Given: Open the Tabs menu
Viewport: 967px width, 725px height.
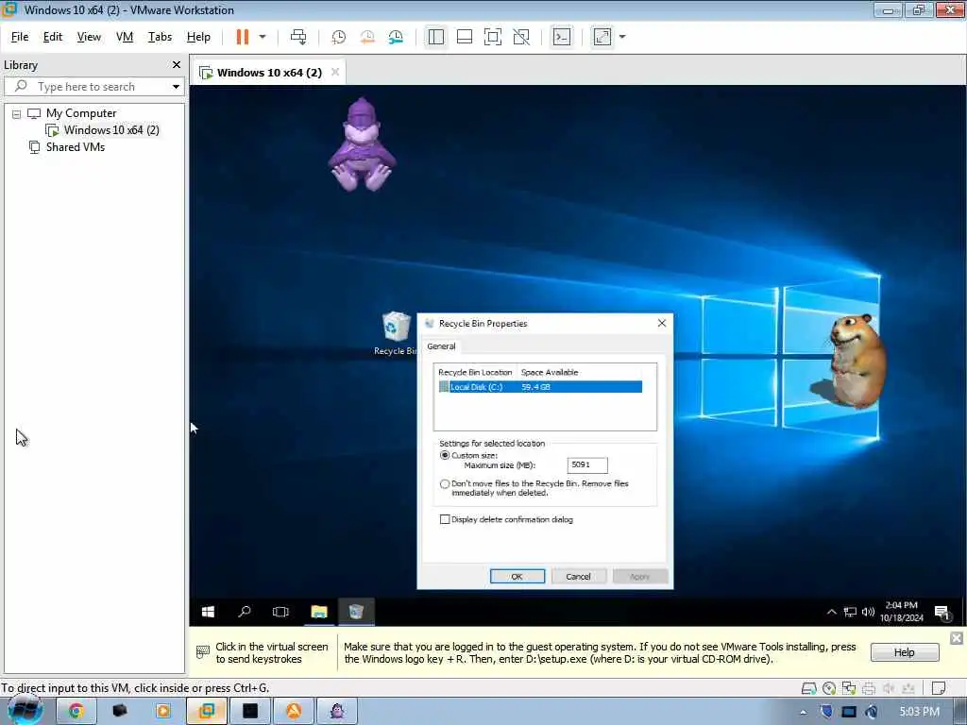Looking at the screenshot, I should (160, 37).
